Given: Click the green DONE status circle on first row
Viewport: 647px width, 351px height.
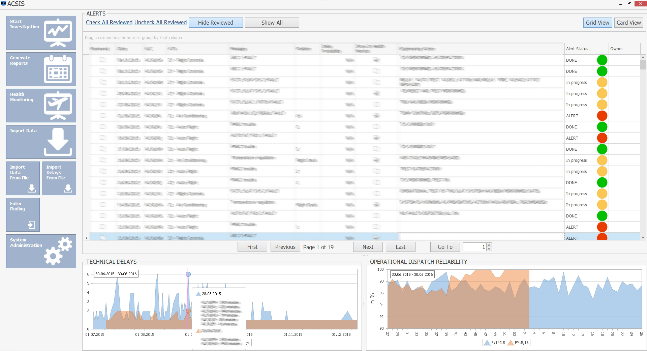Looking at the screenshot, I should (602, 60).
